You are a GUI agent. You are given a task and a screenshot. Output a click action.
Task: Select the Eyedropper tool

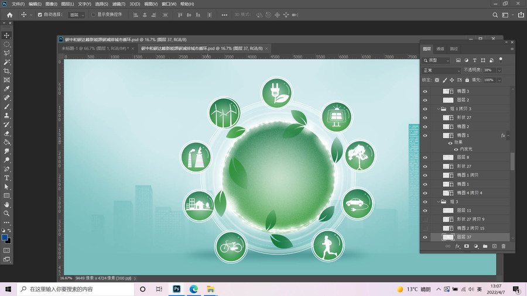(x=6, y=88)
